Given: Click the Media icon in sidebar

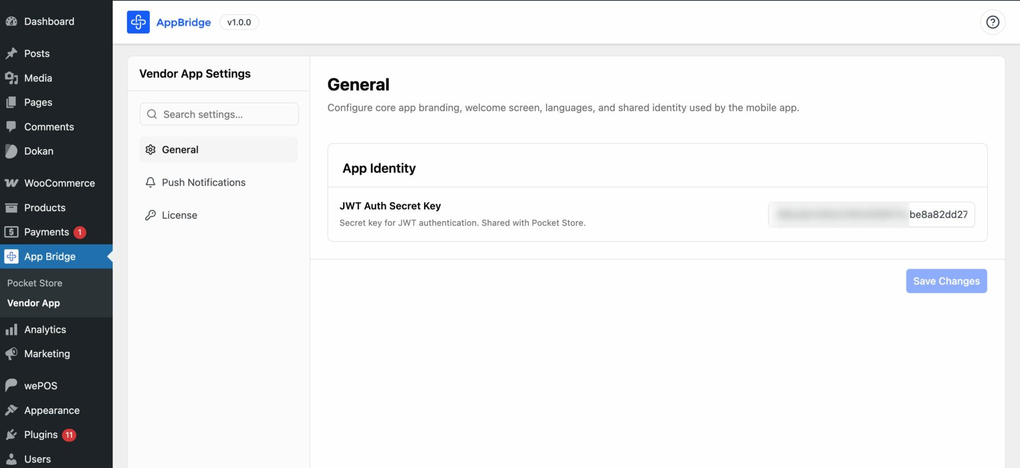Looking at the screenshot, I should (x=12, y=78).
